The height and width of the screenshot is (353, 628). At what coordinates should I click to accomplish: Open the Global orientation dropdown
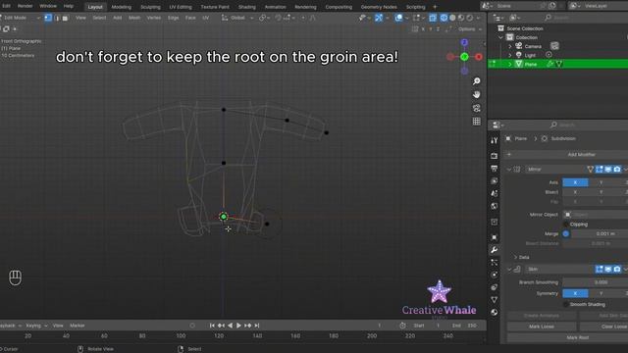click(x=237, y=18)
